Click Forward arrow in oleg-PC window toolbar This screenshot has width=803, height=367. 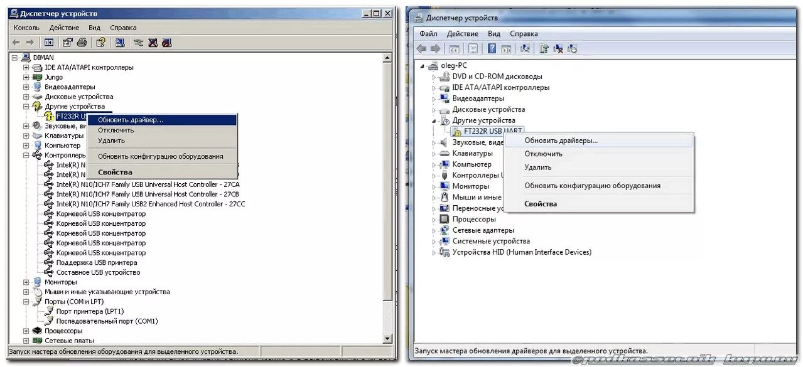435,48
